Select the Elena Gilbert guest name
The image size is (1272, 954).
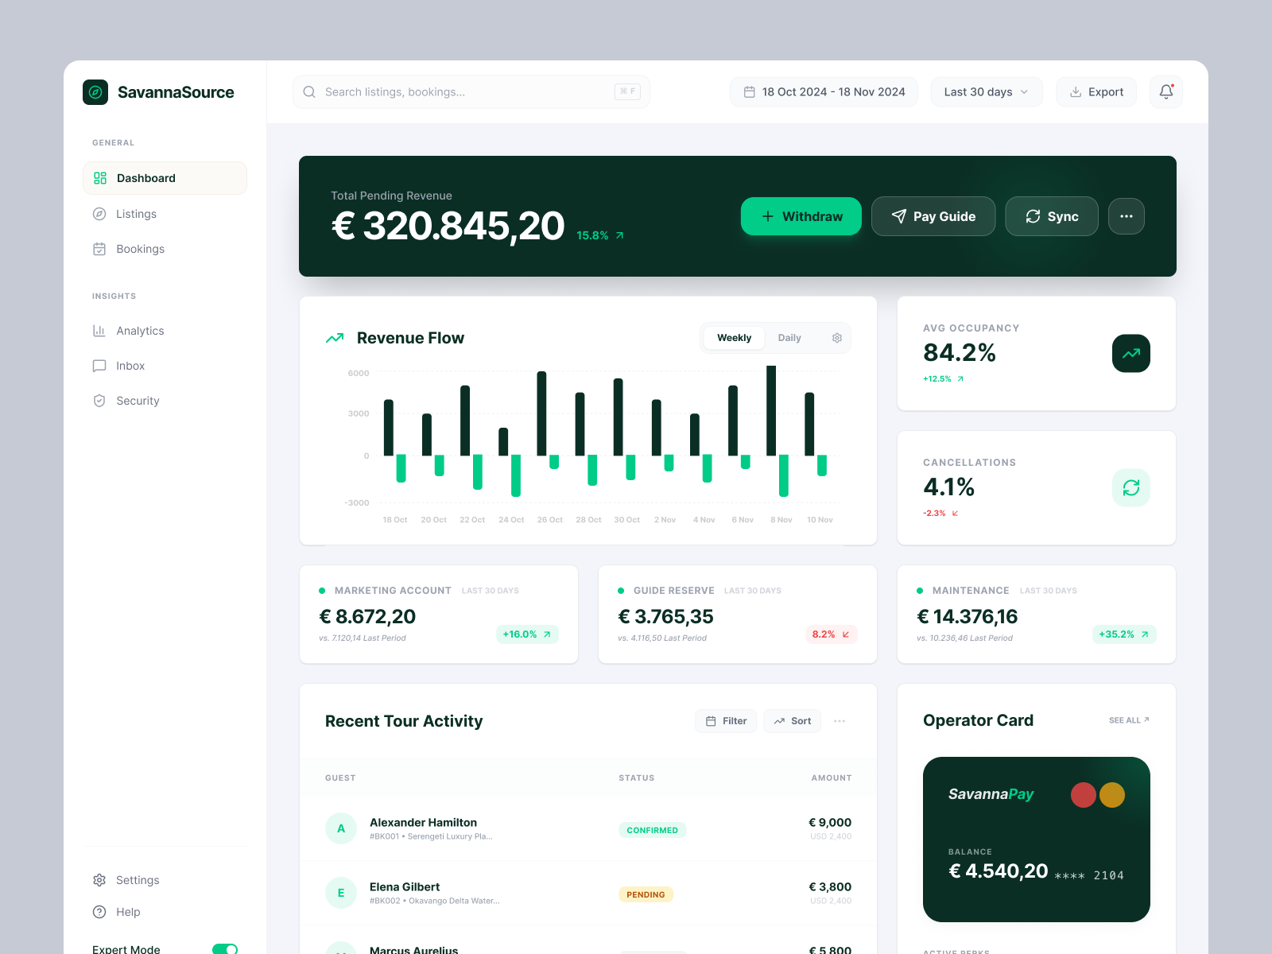405,887
